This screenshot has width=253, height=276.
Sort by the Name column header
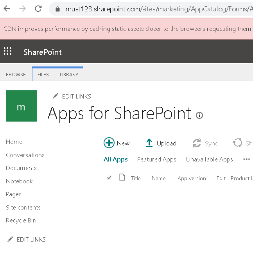pos(159,178)
